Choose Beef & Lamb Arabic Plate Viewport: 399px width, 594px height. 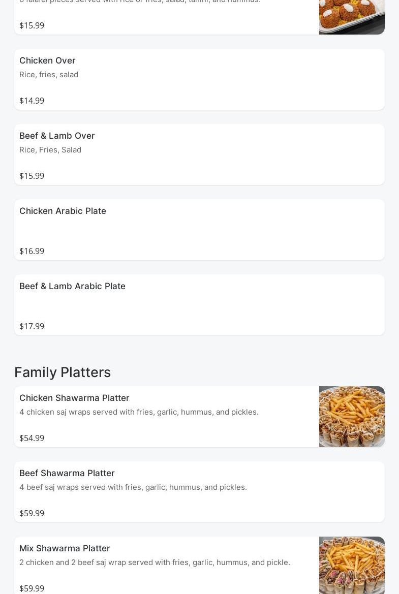[199, 305]
